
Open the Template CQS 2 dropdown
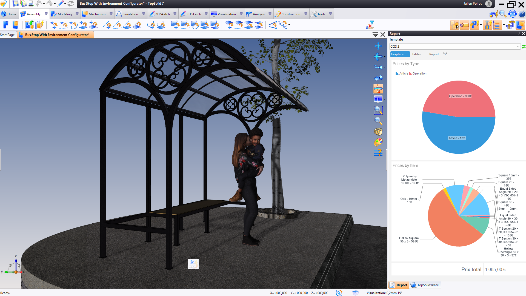pyautogui.click(x=518, y=47)
